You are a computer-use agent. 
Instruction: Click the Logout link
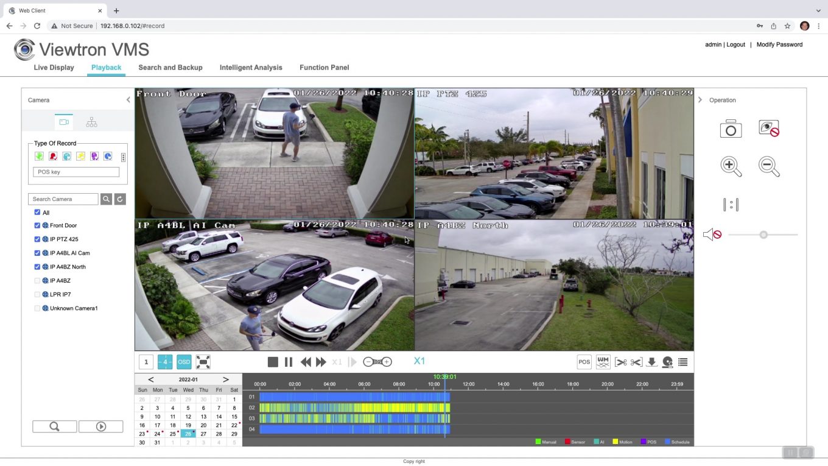735,44
